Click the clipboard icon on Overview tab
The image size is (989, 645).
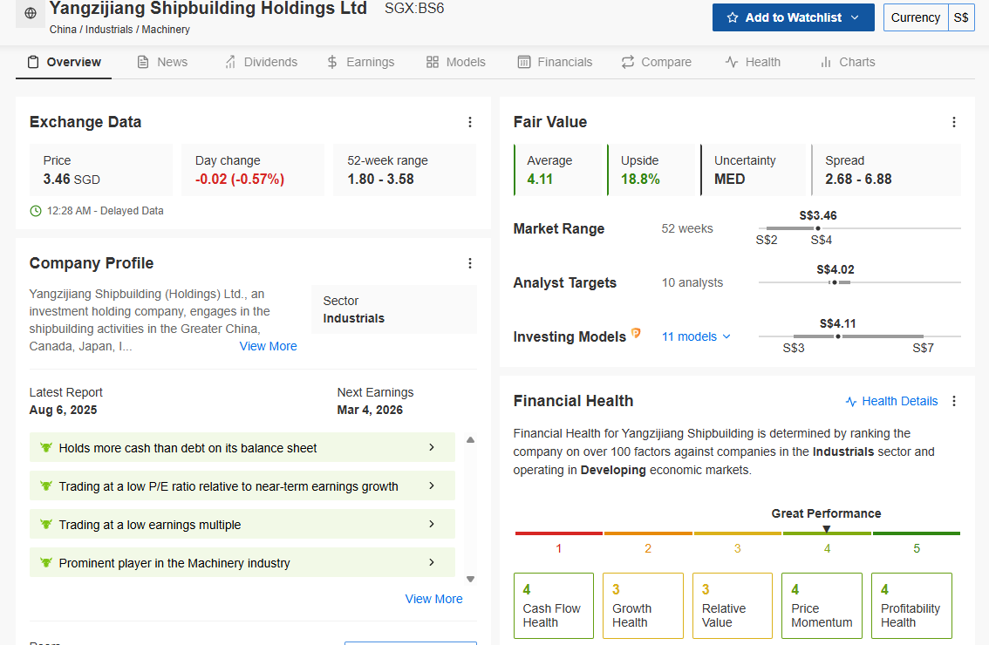click(33, 62)
